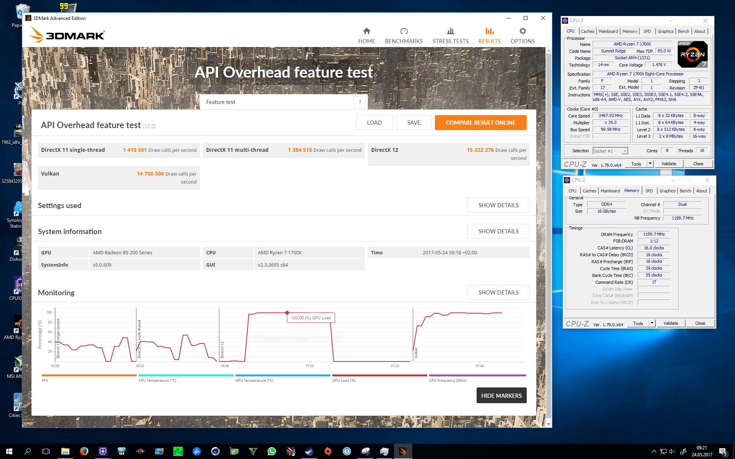Image resolution: width=735 pixels, height=459 pixels.
Task: Show details for Monitoring section
Action: point(498,293)
